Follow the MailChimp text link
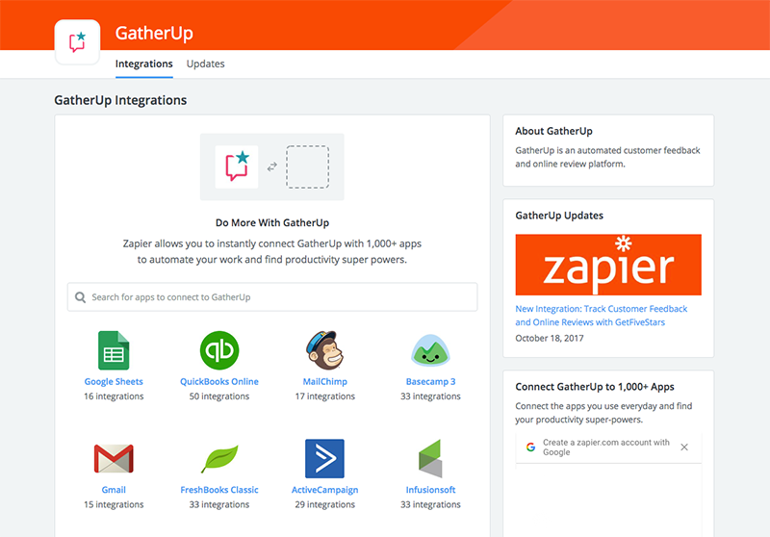Image resolution: width=770 pixels, height=537 pixels. point(324,381)
